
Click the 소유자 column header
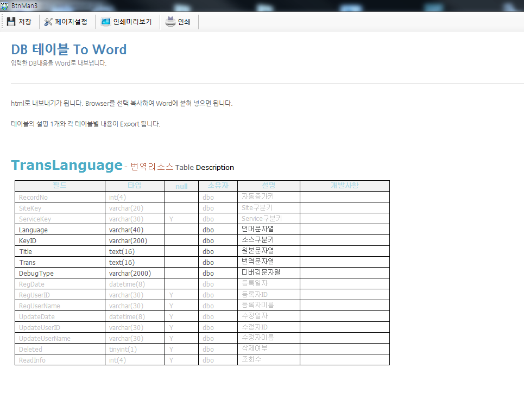(x=218, y=186)
